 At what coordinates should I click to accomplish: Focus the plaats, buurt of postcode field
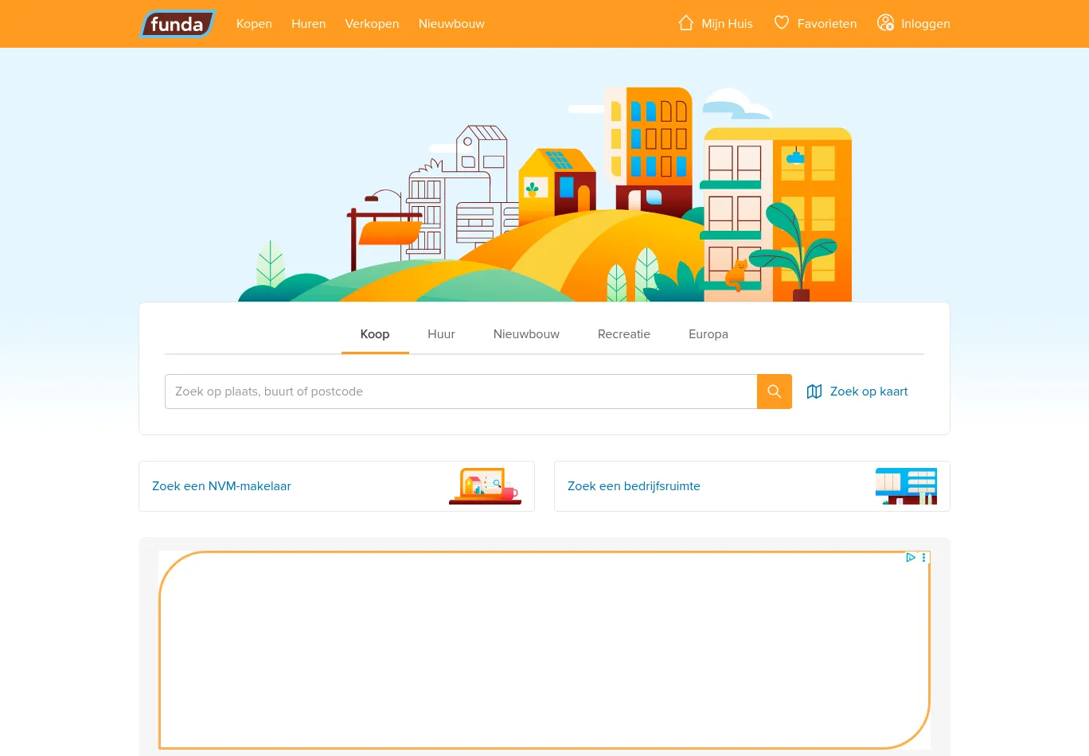(x=460, y=392)
